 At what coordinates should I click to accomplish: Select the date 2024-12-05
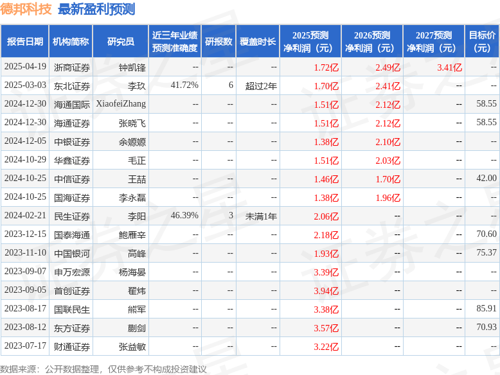click(25, 141)
